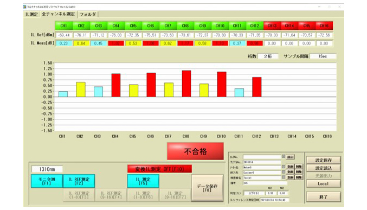Toggle the 変換IL測定 OFF [F10] indicator
This screenshot has height=210, width=367.
coord(159,169)
